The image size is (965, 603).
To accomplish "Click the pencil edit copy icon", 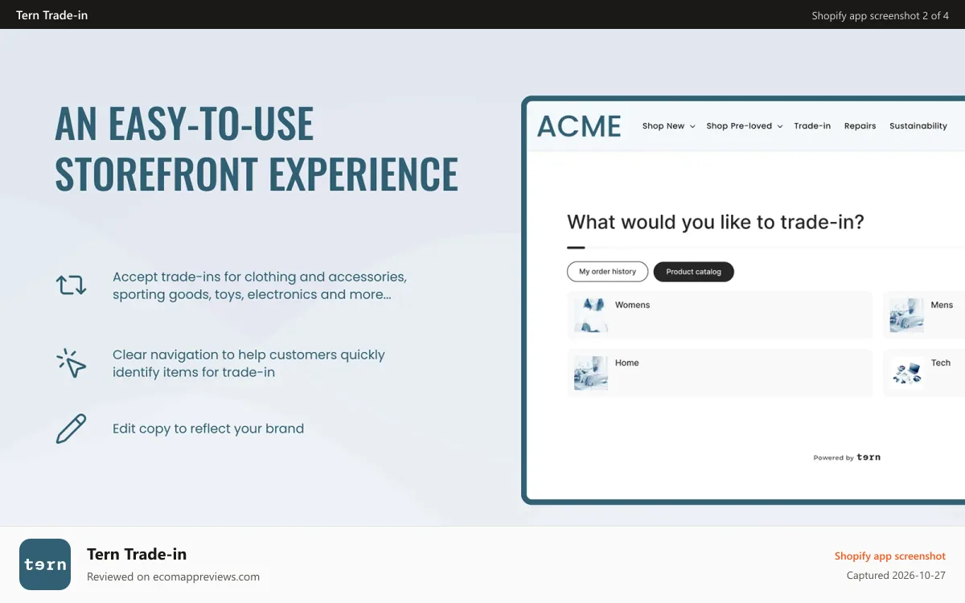I will pos(71,429).
